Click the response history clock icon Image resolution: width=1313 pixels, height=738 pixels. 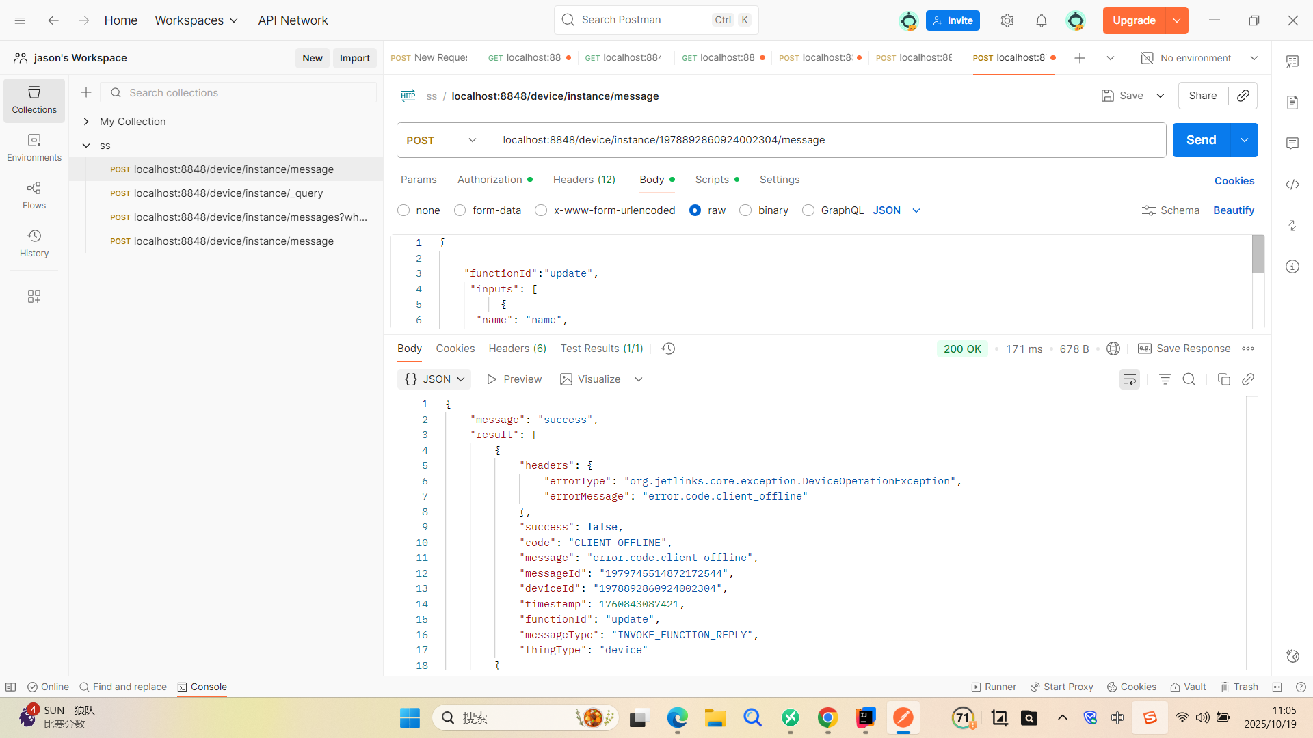pyautogui.click(x=668, y=348)
